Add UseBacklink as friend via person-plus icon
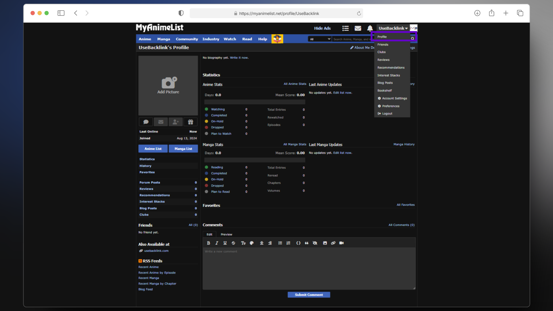 pos(175,122)
